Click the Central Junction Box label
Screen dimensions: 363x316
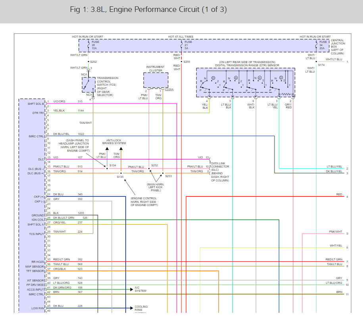point(337,46)
